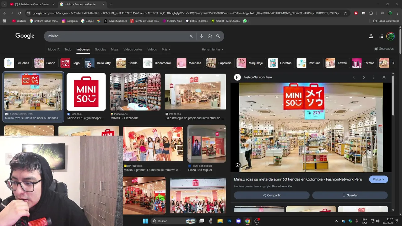Close the image preview panel
Viewport: 402px width, 226px height.
pyautogui.click(x=384, y=77)
